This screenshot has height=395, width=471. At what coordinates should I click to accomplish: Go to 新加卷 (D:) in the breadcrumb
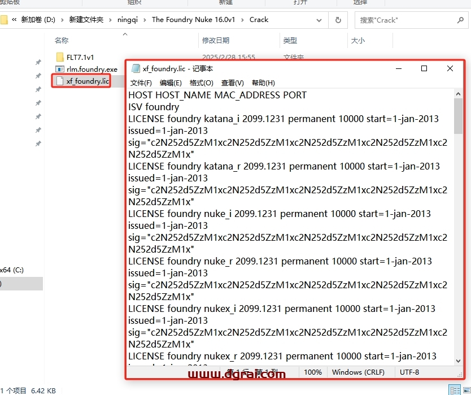click(38, 20)
